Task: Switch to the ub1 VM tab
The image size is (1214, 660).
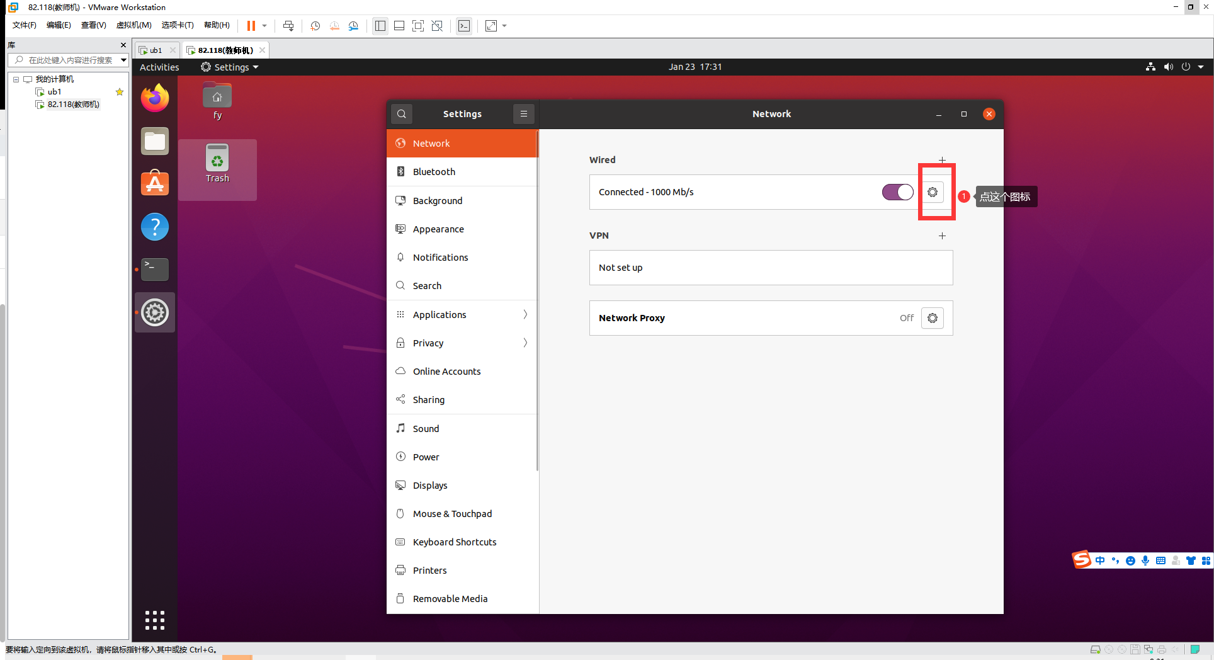Action: [156, 50]
